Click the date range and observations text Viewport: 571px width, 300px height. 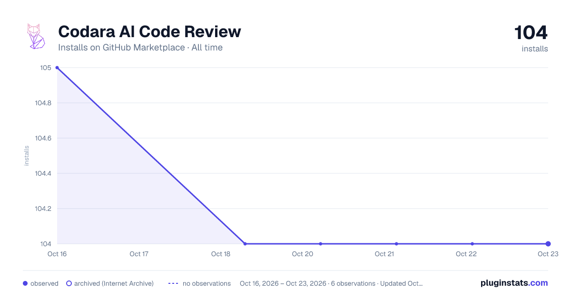click(331, 283)
